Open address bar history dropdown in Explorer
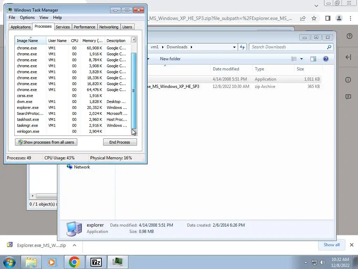 (234, 47)
